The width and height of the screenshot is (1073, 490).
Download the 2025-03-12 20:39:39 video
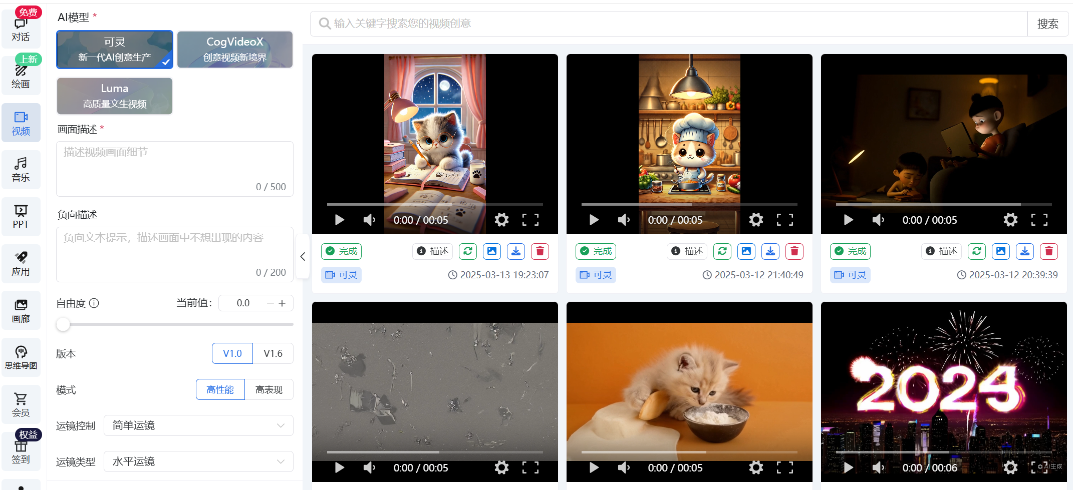pos(1025,251)
